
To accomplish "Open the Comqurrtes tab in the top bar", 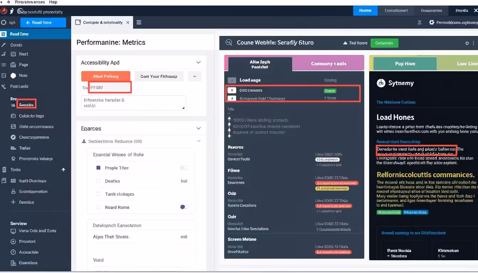I will pos(431,11).
